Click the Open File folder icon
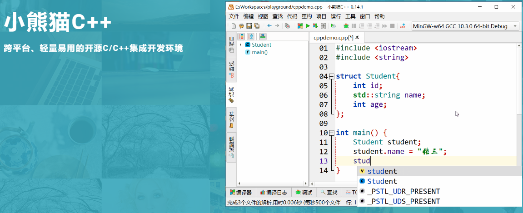This screenshot has height=213, width=523. tap(241, 26)
